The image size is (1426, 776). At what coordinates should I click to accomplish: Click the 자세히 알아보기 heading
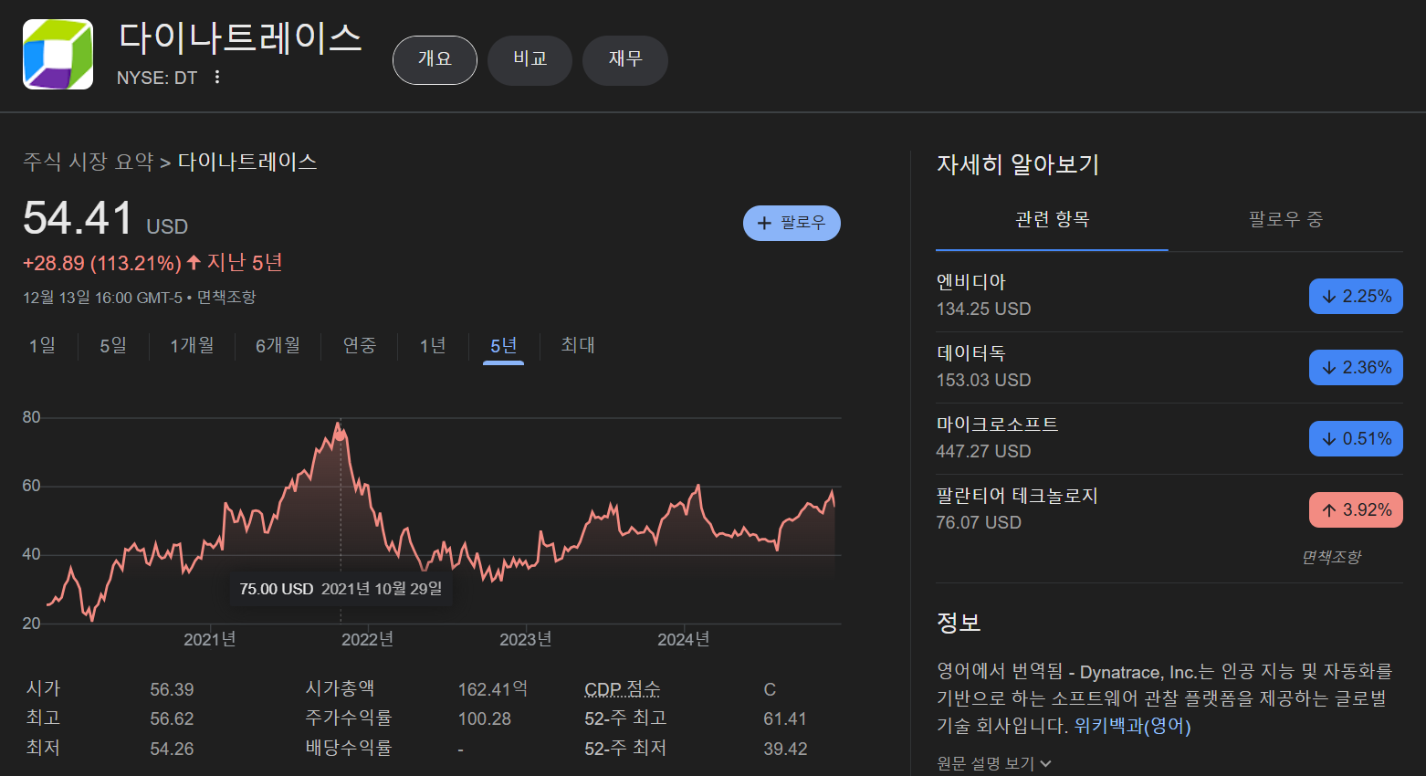[x=1018, y=165]
